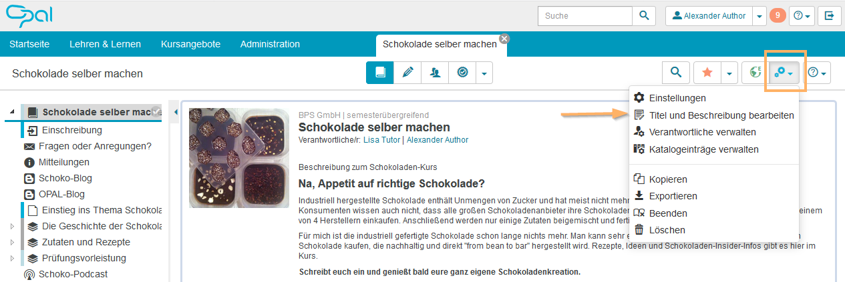845x282 pixels.
Task: Mark course as favorite with star icon
Action: pyautogui.click(x=707, y=73)
